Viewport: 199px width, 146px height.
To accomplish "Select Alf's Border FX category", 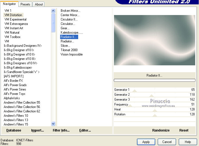I will click(13, 81).
